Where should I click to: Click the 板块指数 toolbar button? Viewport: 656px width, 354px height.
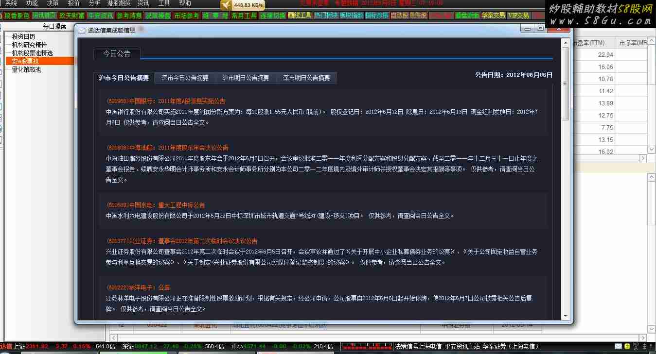click(351, 16)
